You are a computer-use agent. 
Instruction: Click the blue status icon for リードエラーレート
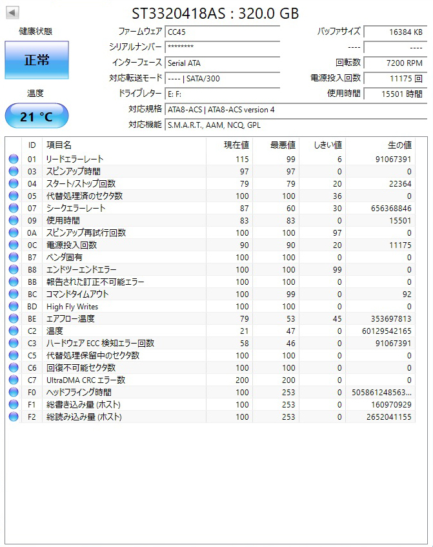tap(14, 159)
